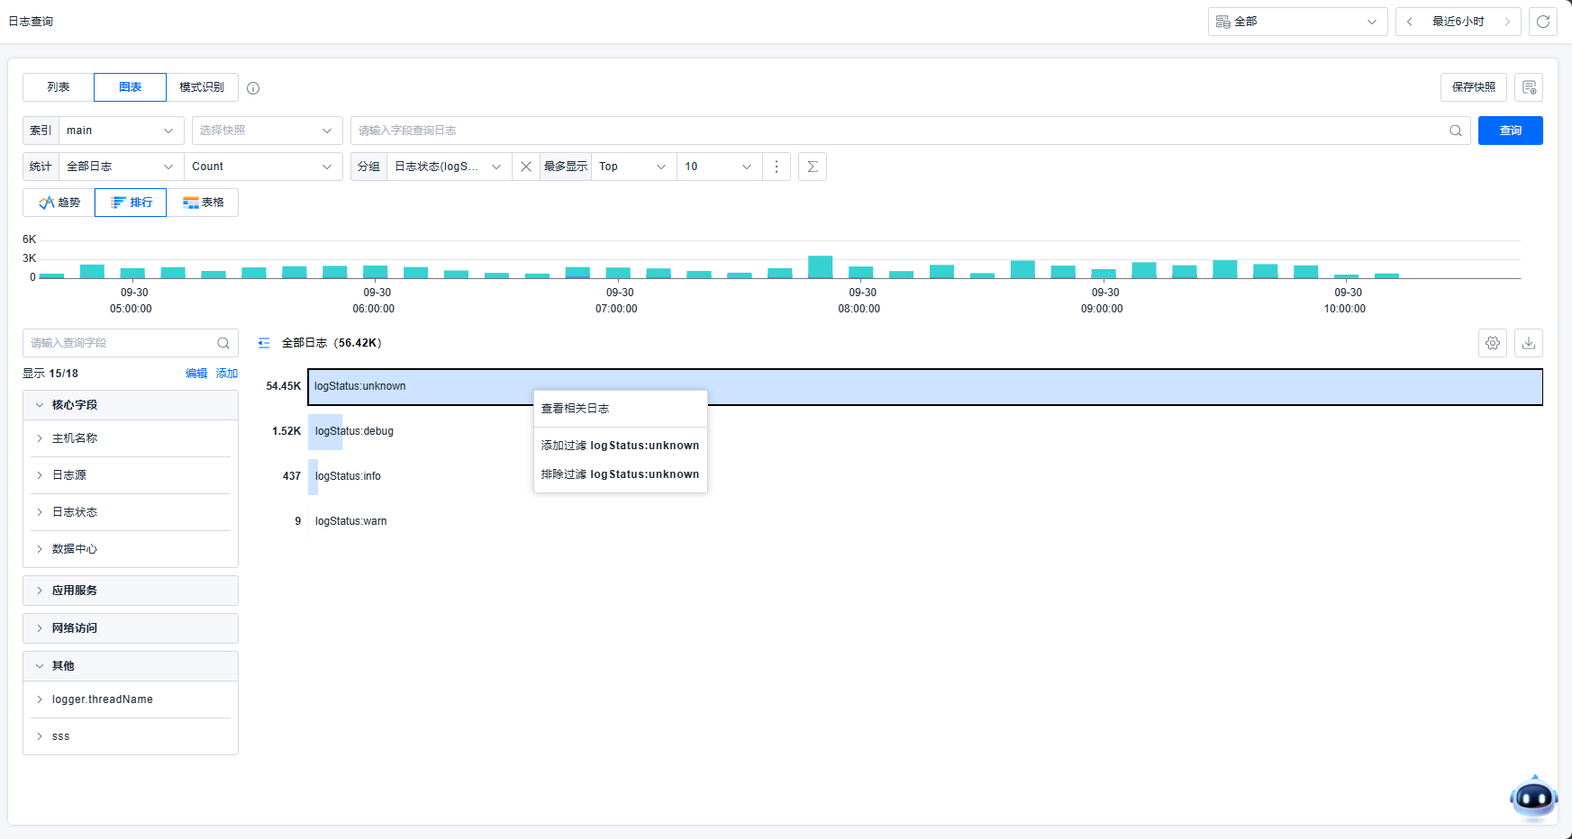Click the info icon beside 模式识别
Image resolution: width=1572 pixels, height=839 pixels.
tap(253, 88)
